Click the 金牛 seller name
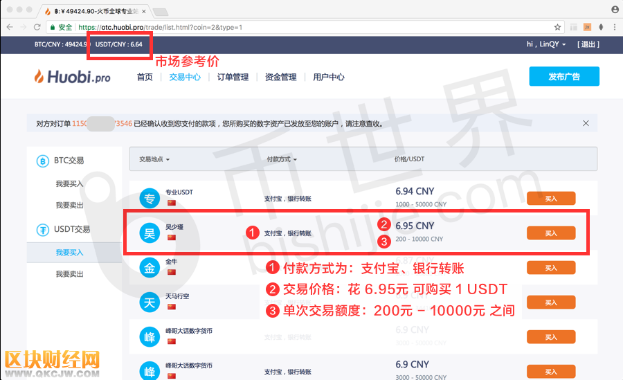623x380 pixels. 171,261
